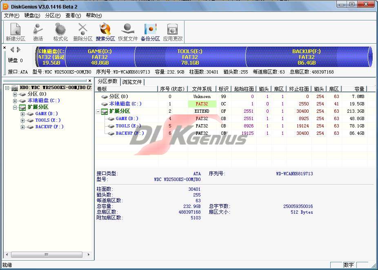Collapse 扩展分区 node in left tree
Viewport: 378px width, 270px height.
pos(15,107)
